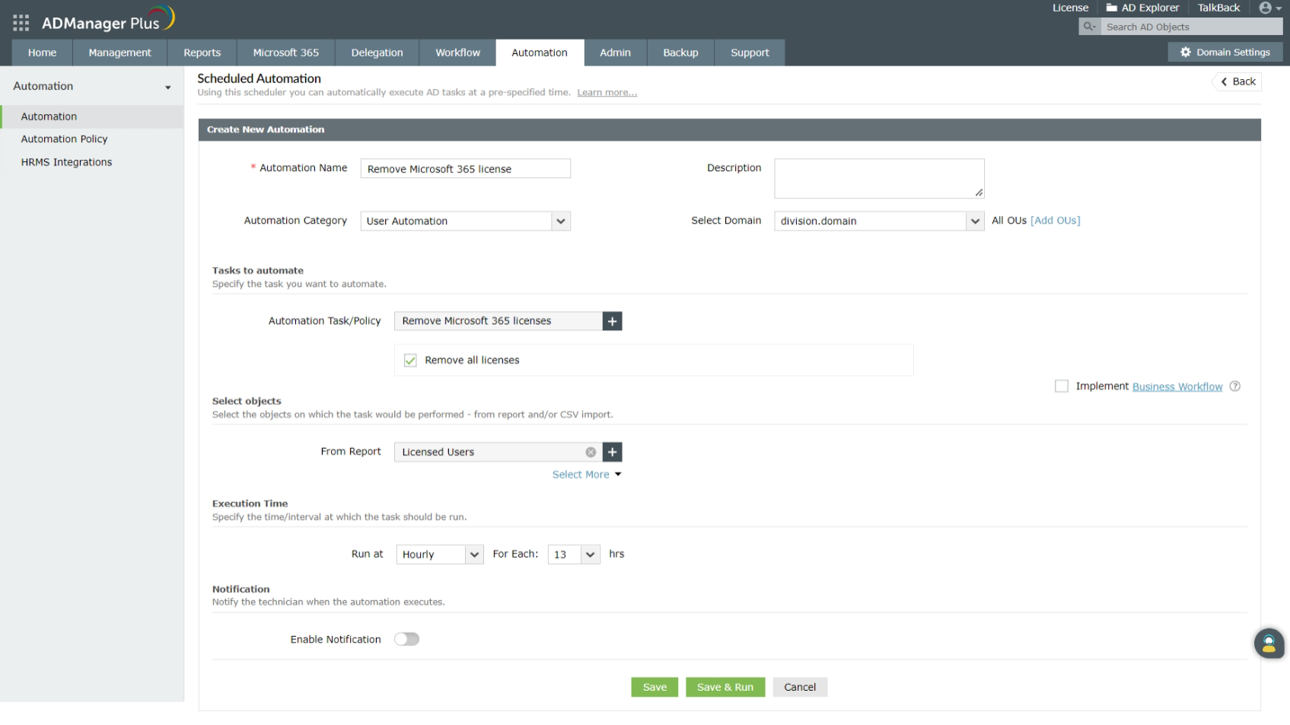Open Admin tab
This screenshot has height=725, width=1290.
tap(615, 52)
